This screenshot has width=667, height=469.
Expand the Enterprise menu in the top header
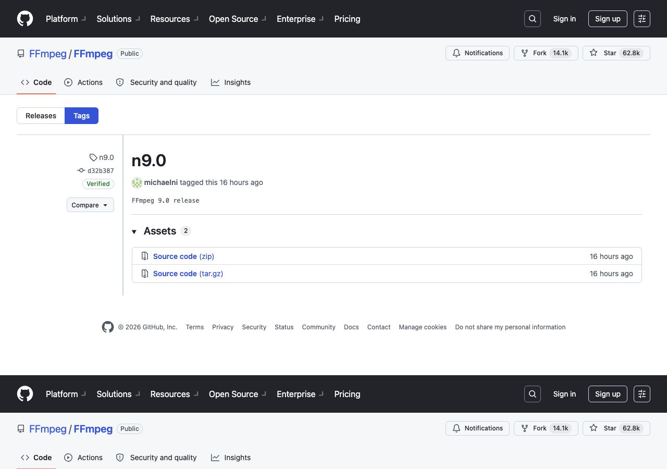(300, 19)
